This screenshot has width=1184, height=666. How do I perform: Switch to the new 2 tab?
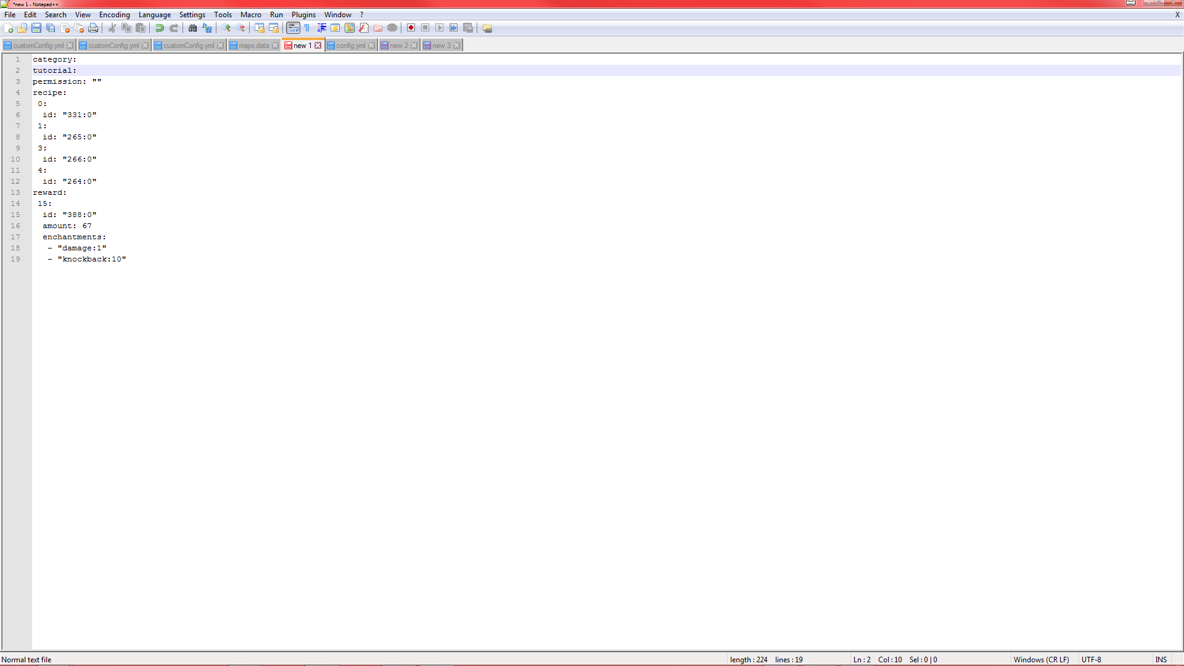coord(399,46)
